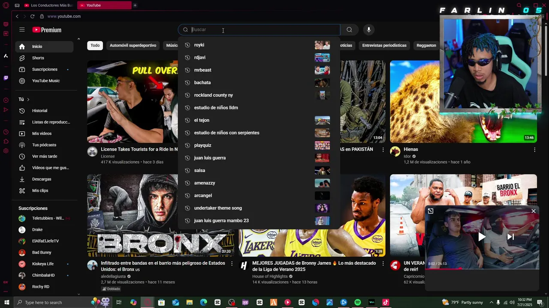549x308 pixels.
Task: Select the Automóvil superdeportivo chip
Action: click(x=133, y=45)
